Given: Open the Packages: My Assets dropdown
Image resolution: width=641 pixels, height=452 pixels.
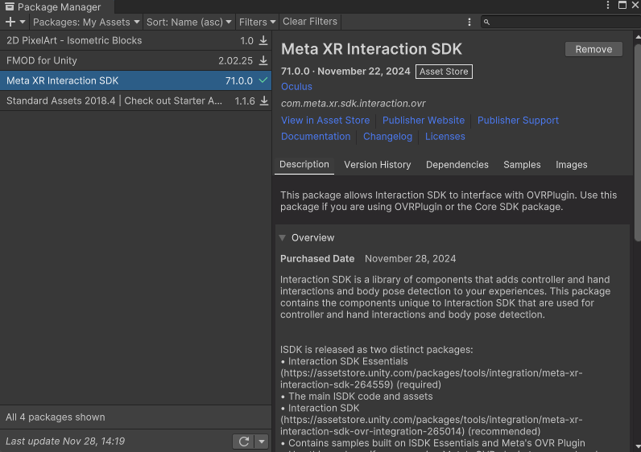Looking at the screenshot, I should [86, 22].
